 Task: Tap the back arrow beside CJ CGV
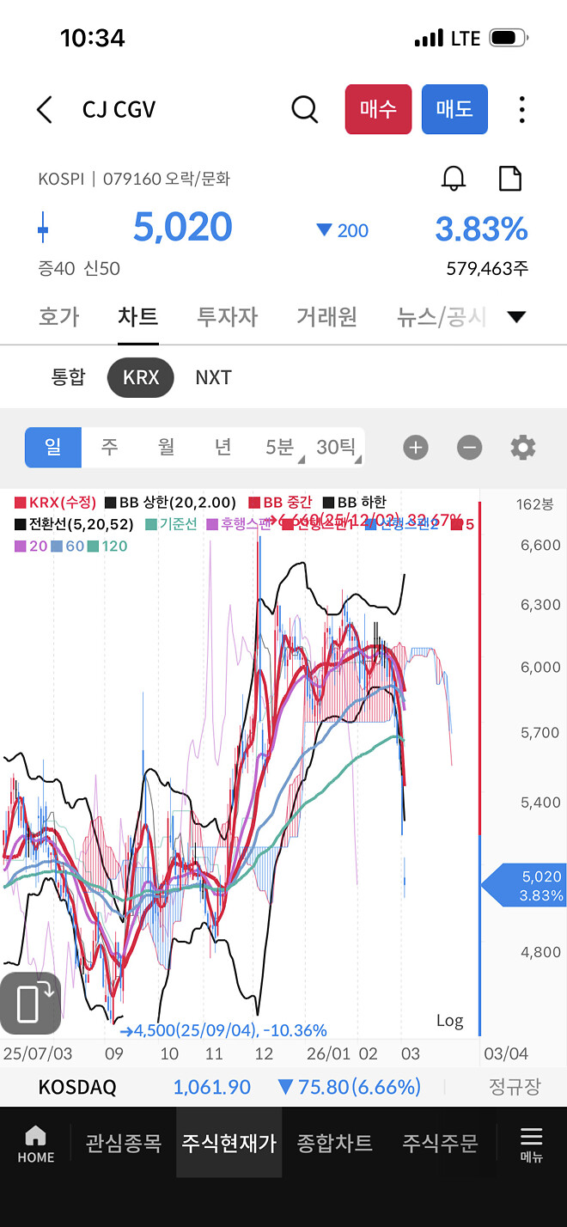(45, 110)
